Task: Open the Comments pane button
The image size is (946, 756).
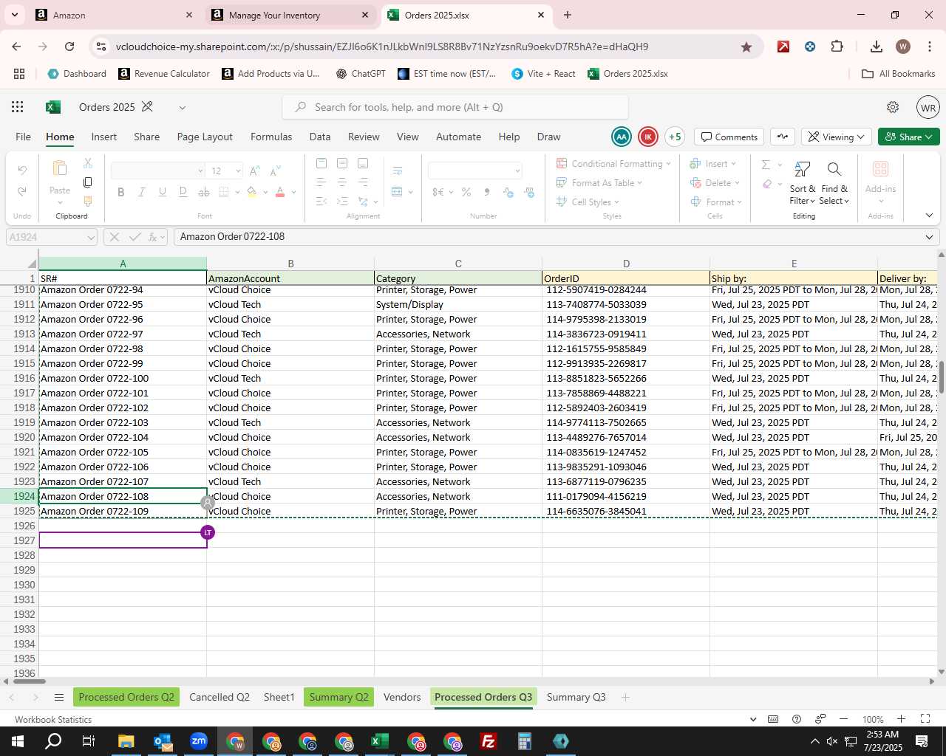Action: coord(729,137)
